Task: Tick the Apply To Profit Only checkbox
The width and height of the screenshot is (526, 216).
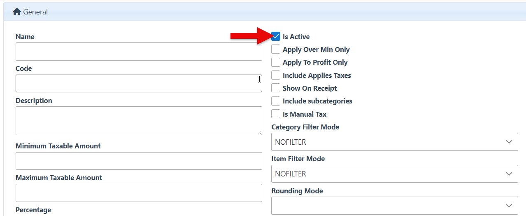Action: [x=276, y=62]
